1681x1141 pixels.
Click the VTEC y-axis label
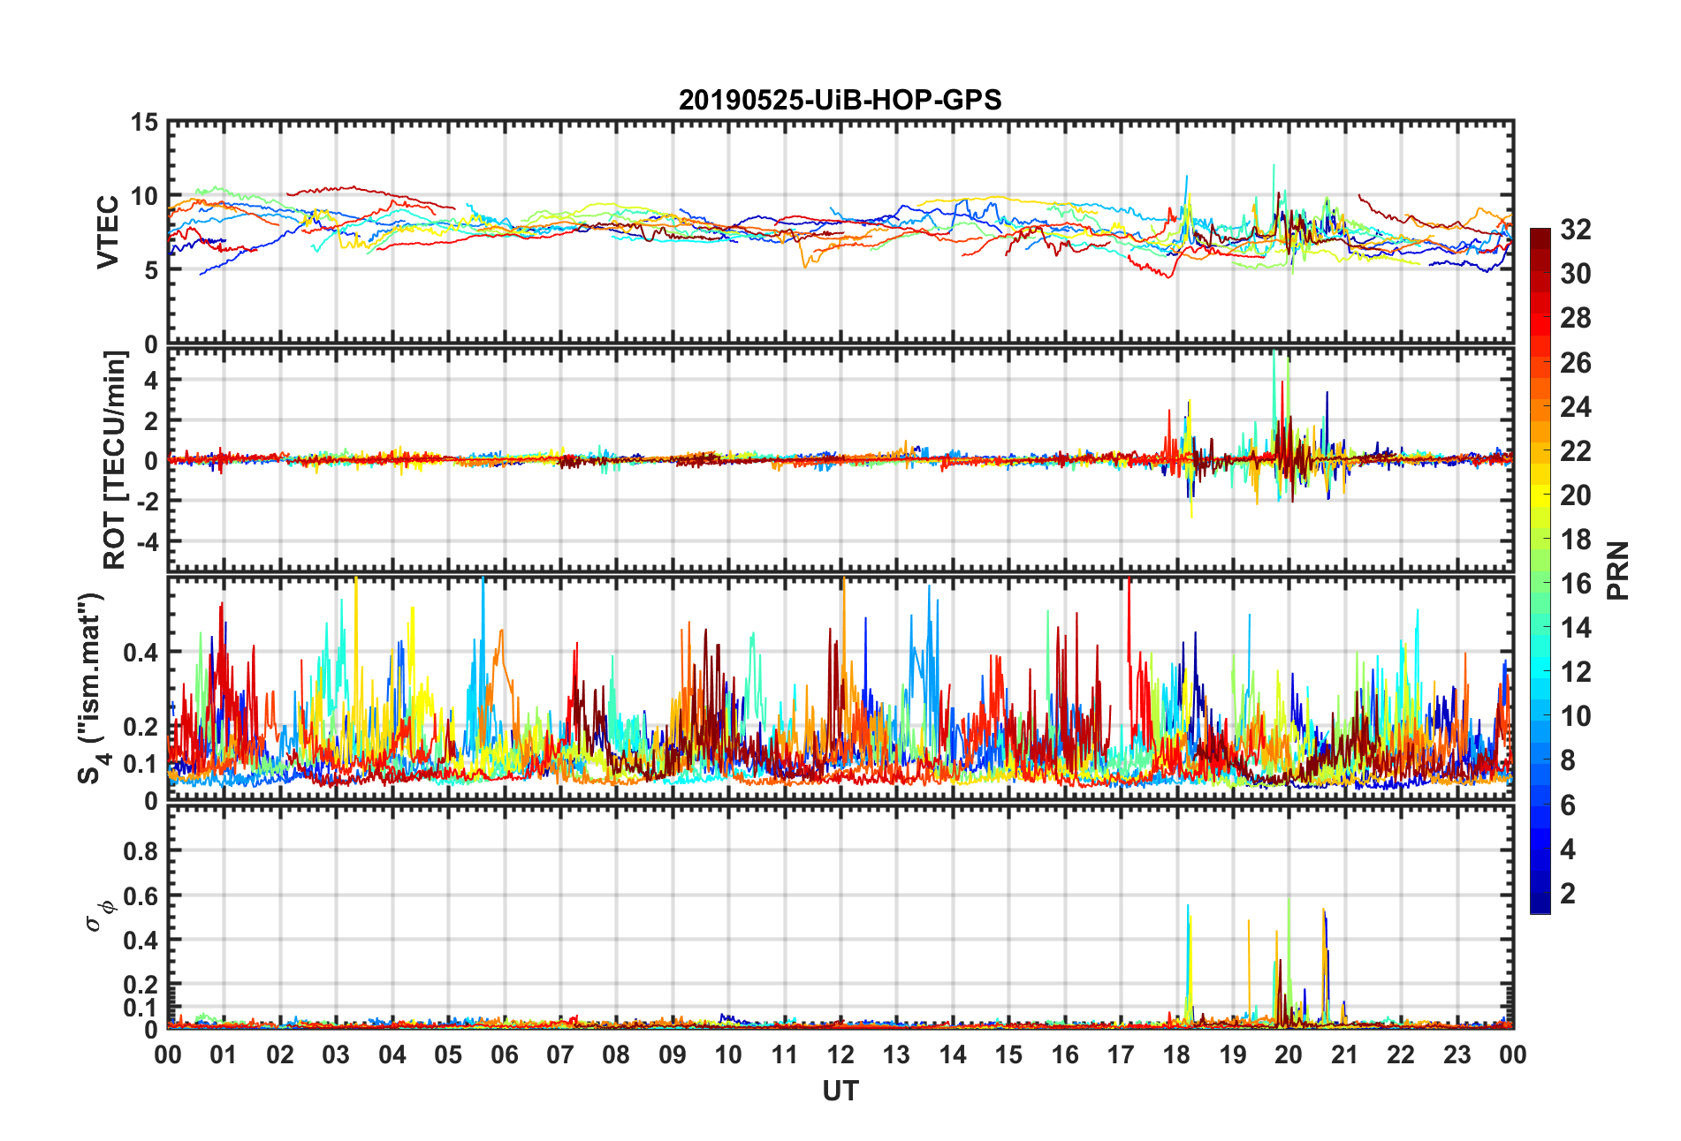[107, 232]
